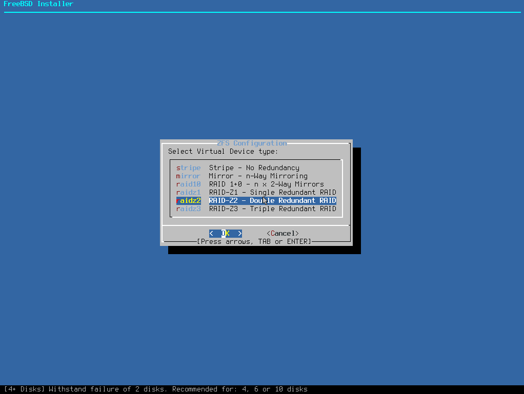Click the left angle bracket of OK
This screenshot has width=524, height=394.
tap(211, 233)
